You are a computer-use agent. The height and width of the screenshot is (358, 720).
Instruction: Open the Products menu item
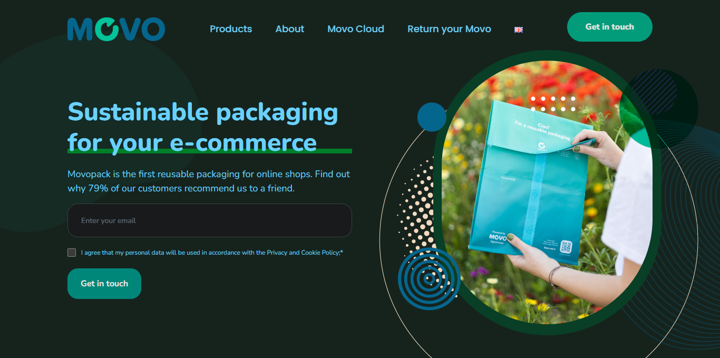231,29
